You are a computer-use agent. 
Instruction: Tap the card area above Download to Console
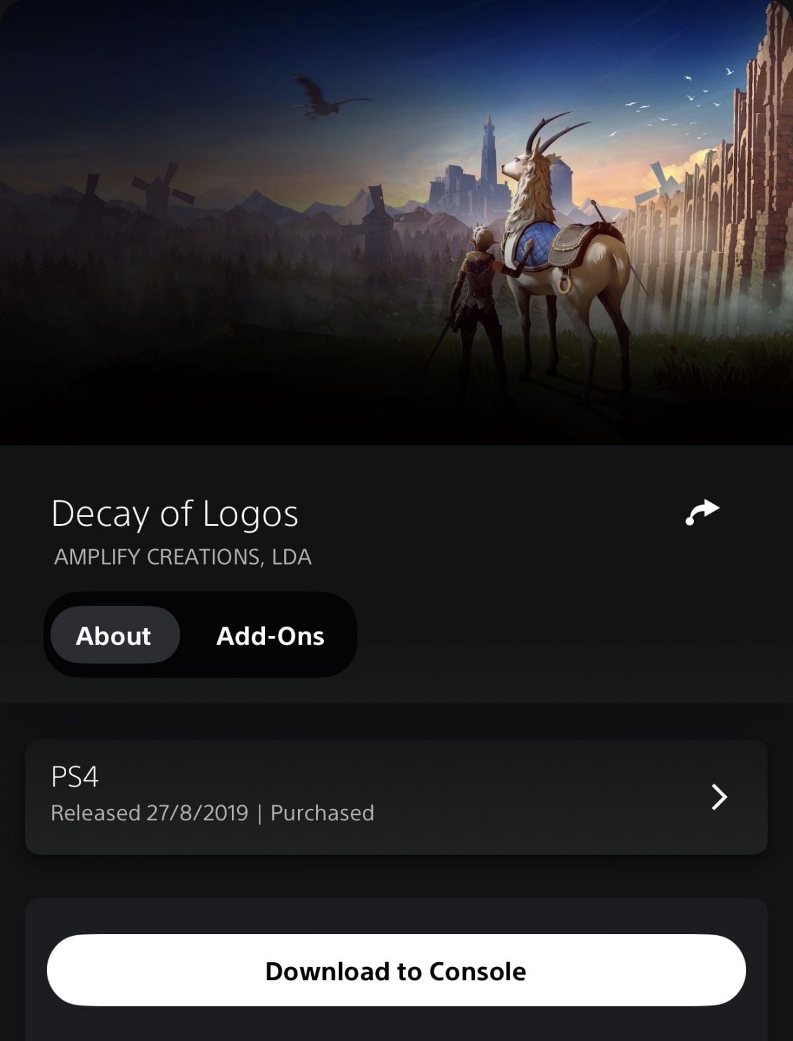[x=397, y=915]
